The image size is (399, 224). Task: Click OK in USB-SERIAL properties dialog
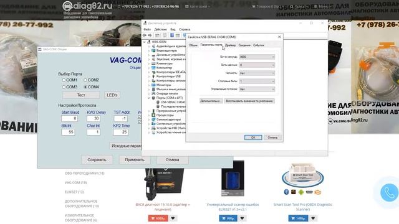point(253,138)
